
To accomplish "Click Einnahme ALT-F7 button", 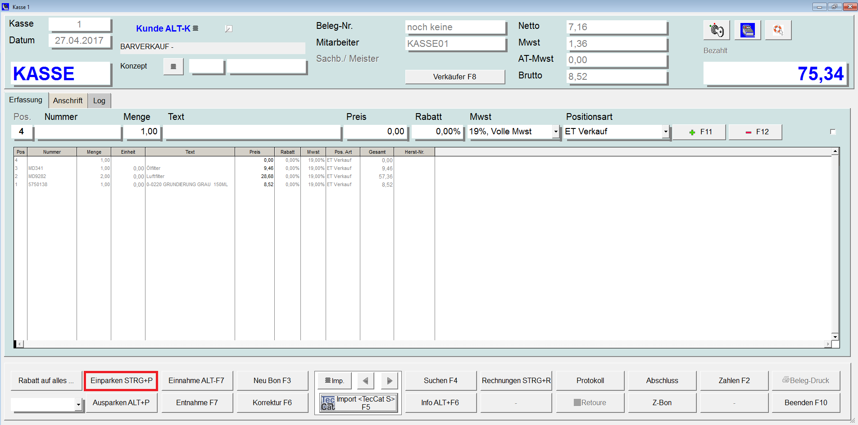I will coord(196,381).
